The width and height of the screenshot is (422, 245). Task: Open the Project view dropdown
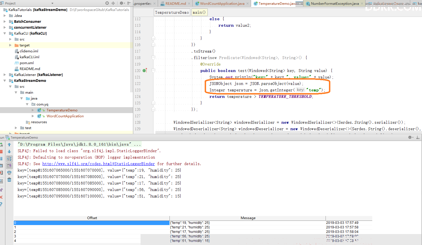[52, 3]
